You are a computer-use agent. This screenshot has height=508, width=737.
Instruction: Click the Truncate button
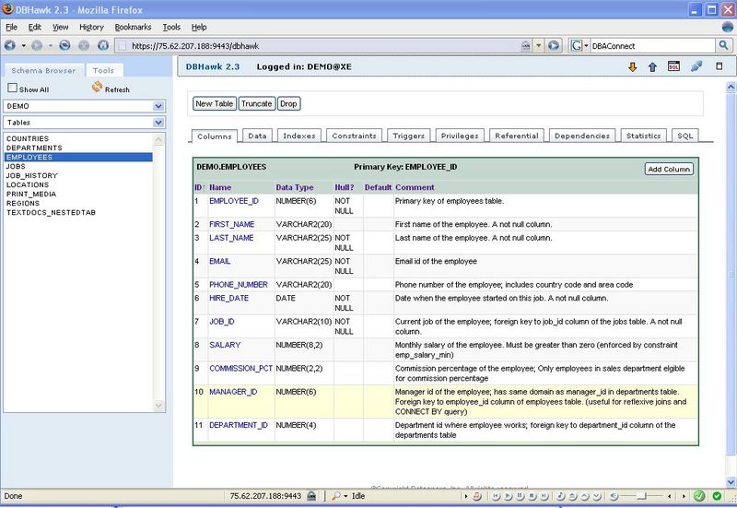point(257,103)
